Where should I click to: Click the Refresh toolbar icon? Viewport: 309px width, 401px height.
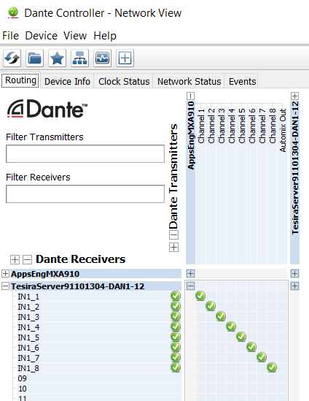12,58
